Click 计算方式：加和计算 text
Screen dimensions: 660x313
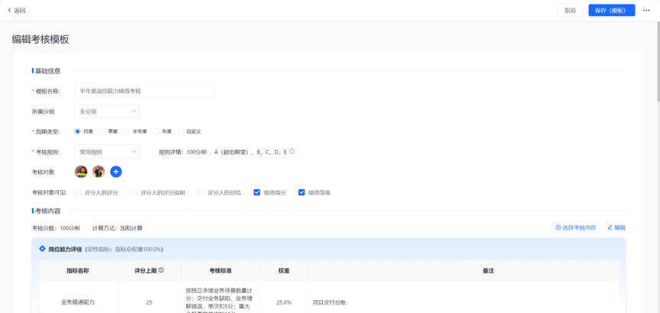pyautogui.click(x=117, y=228)
